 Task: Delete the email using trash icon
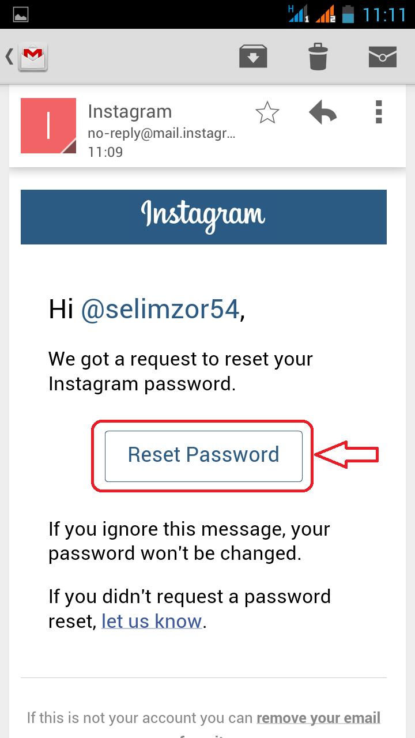[318, 57]
